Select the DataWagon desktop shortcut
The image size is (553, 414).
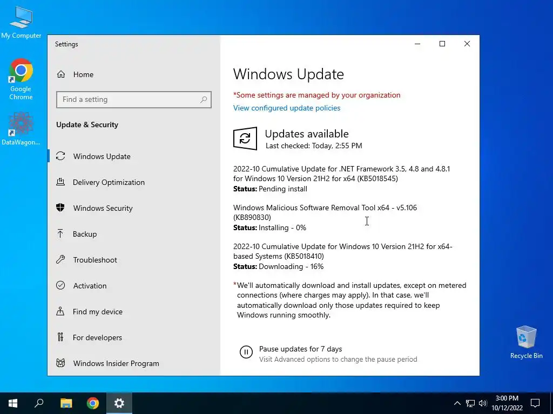(x=21, y=128)
